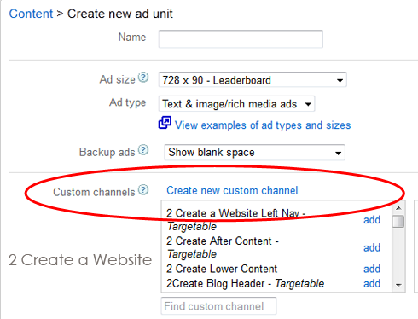Select the 2 Create After Content row text
The image size is (418, 319).
tap(223, 247)
